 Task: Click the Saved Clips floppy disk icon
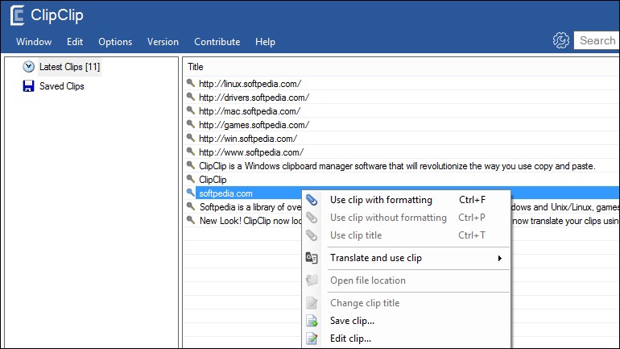click(28, 86)
